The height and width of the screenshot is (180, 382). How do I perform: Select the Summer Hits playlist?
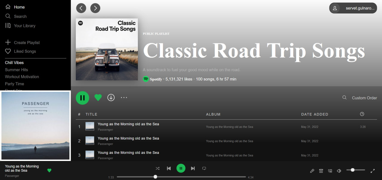(x=16, y=70)
